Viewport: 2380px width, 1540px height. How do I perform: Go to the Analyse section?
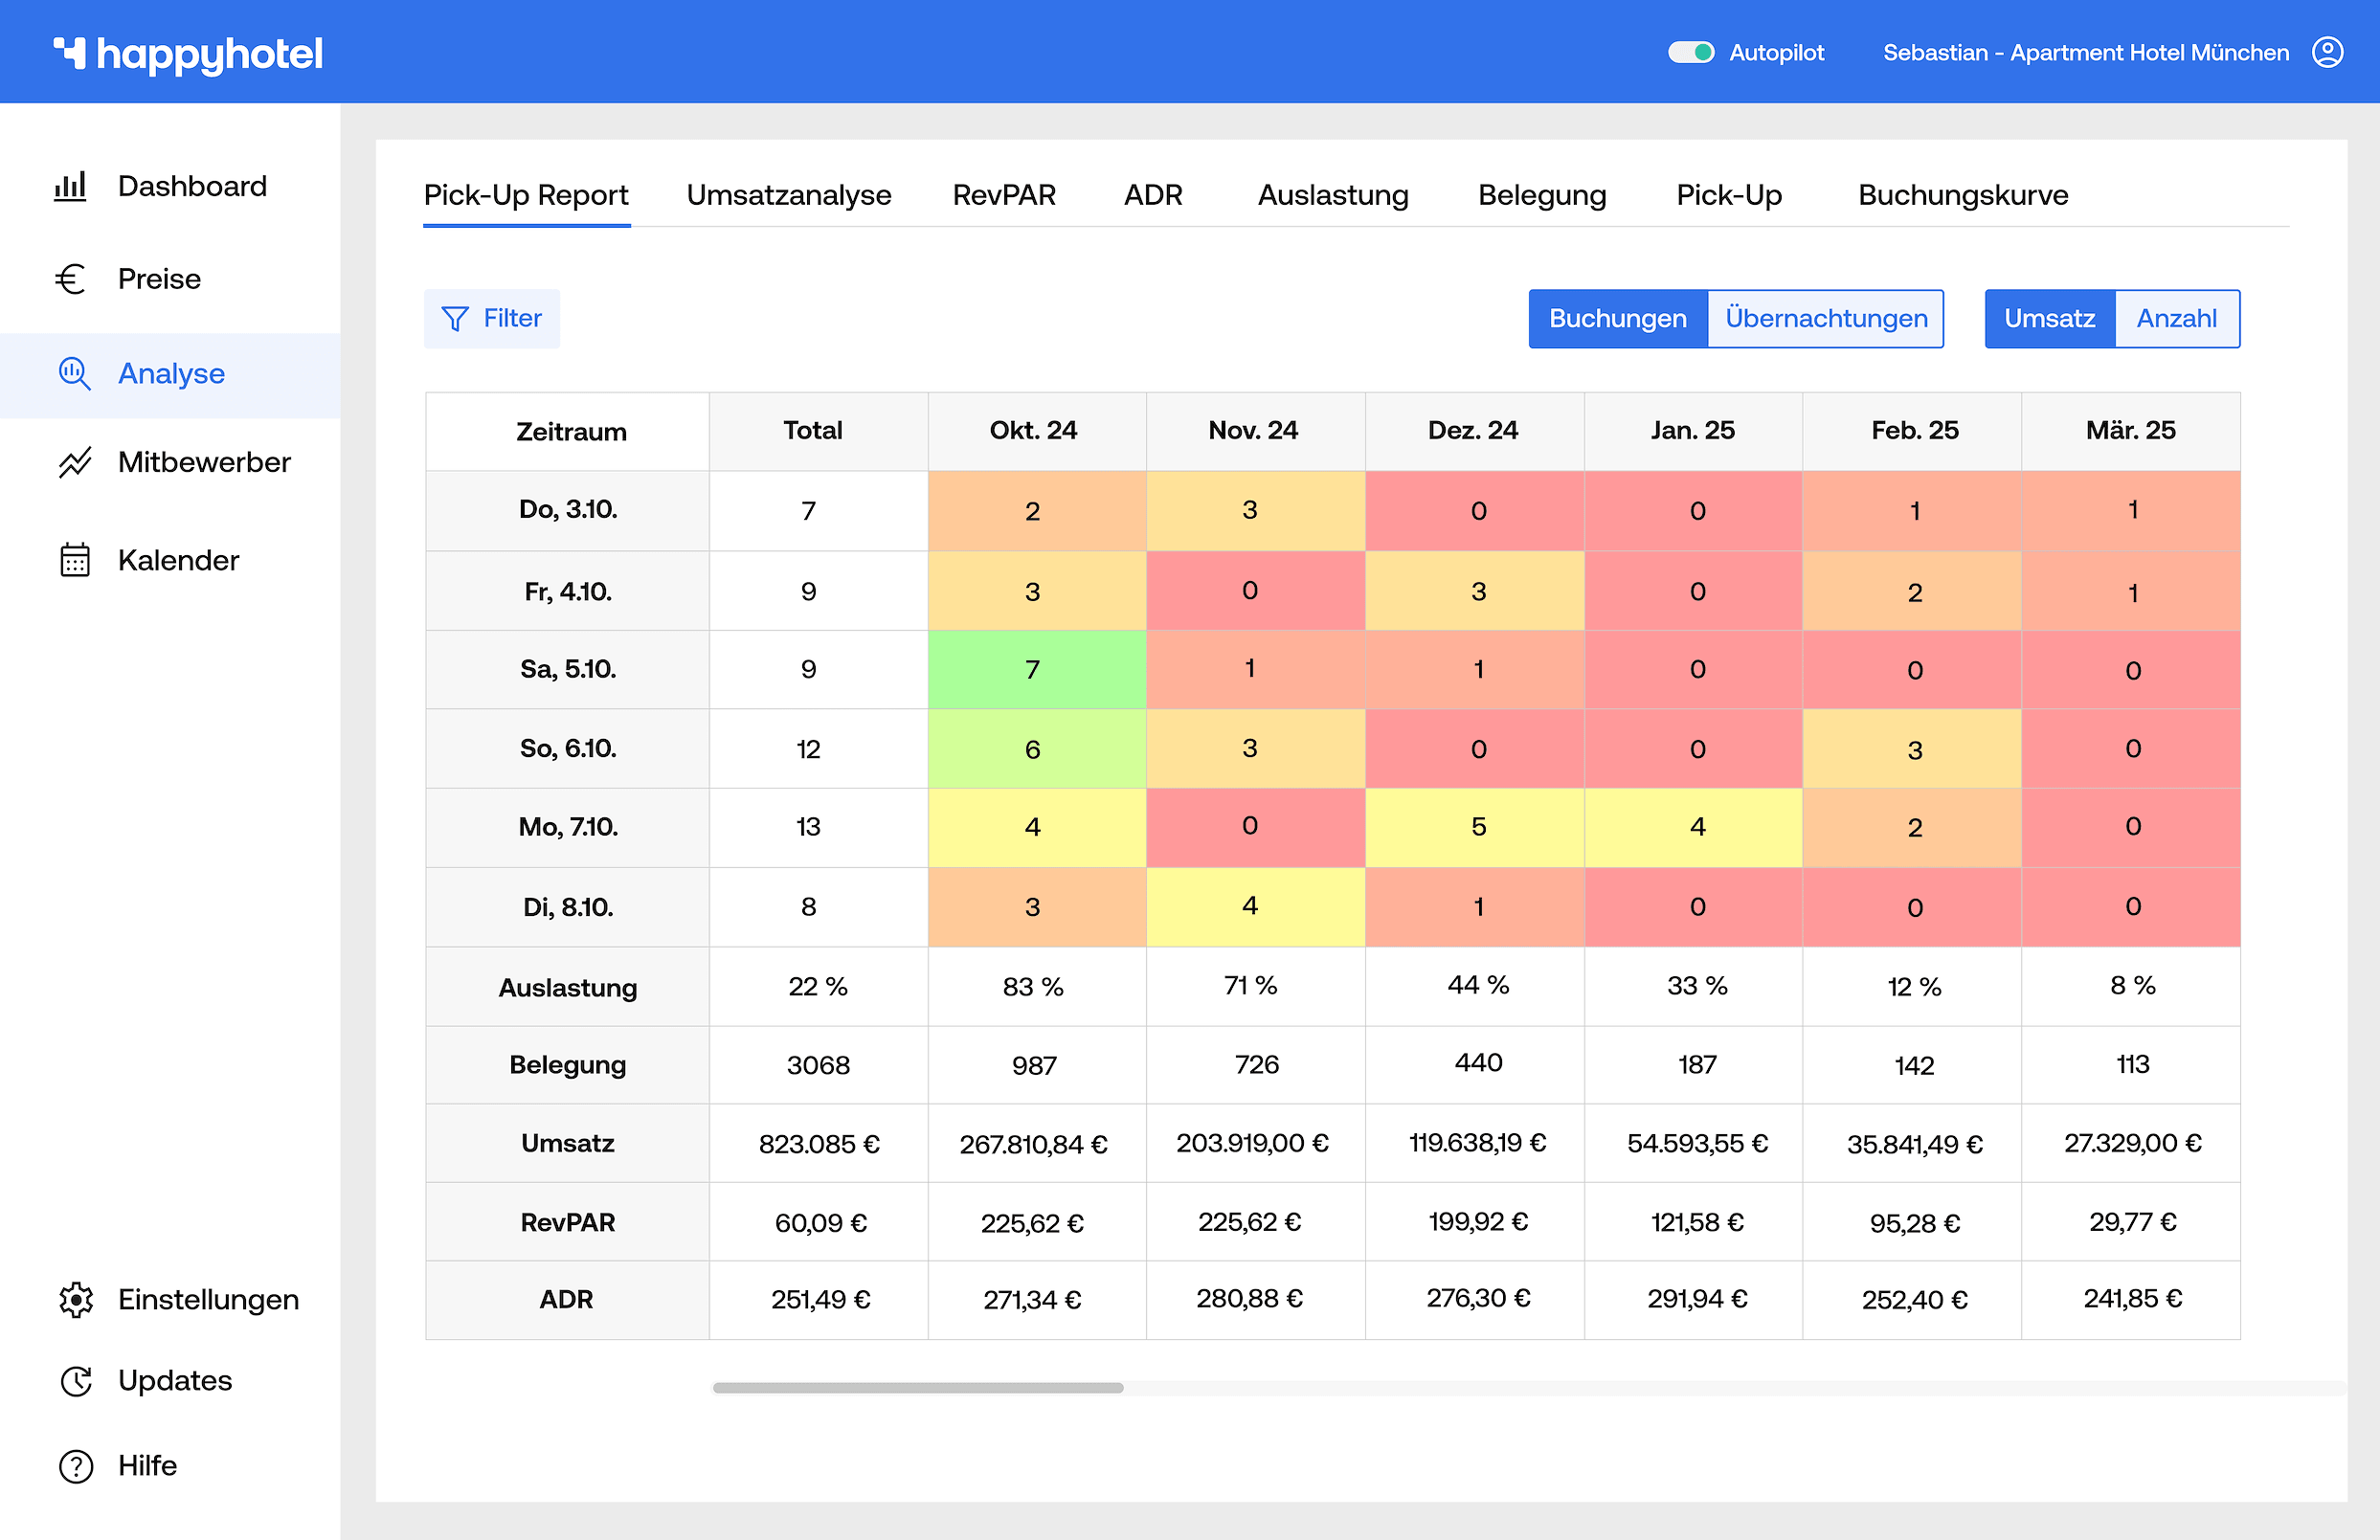coord(171,374)
